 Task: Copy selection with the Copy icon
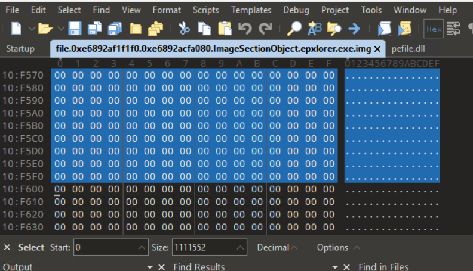tap(204, 29)
